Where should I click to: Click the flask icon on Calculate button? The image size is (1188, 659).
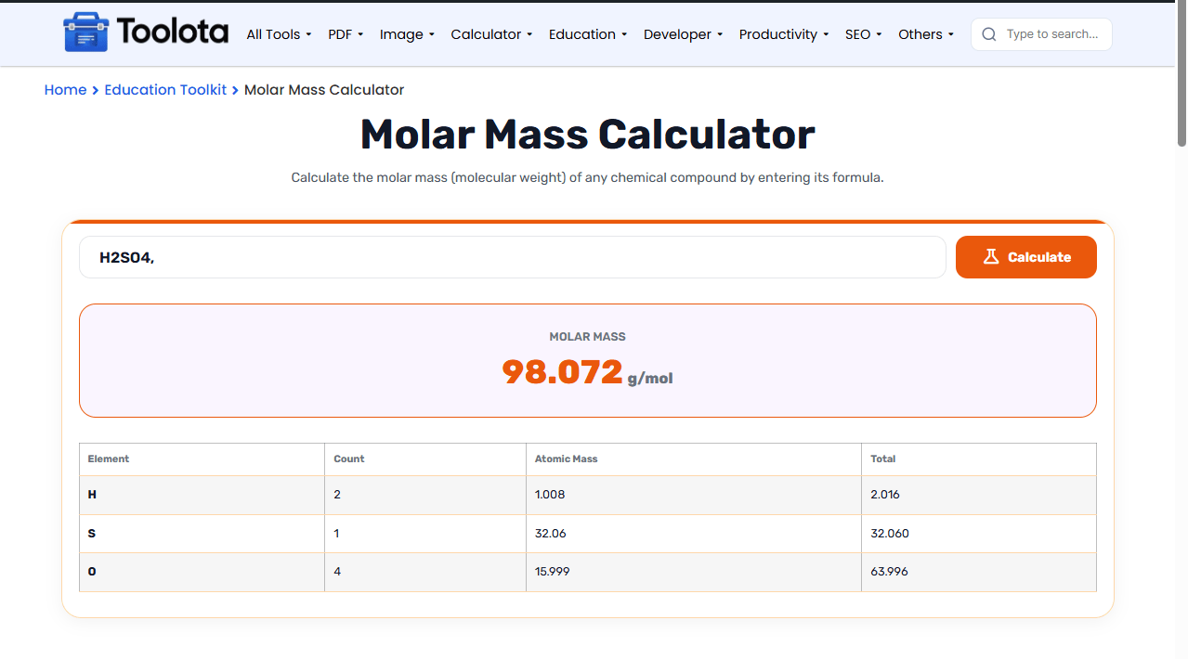click(991, 257)
